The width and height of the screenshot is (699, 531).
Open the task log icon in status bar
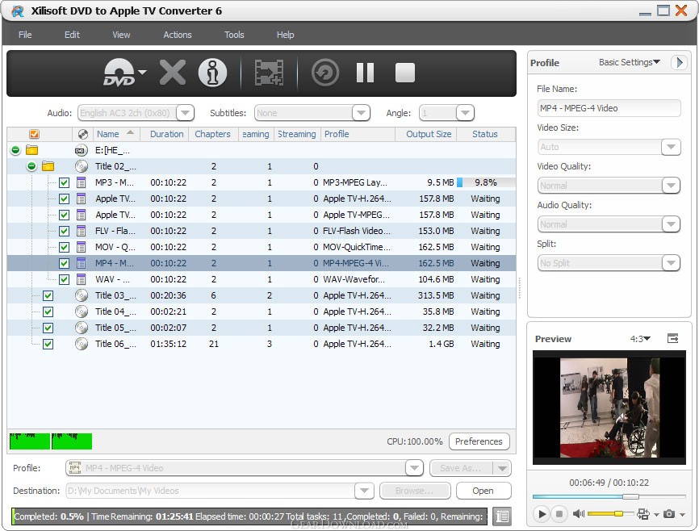(502, 516)
